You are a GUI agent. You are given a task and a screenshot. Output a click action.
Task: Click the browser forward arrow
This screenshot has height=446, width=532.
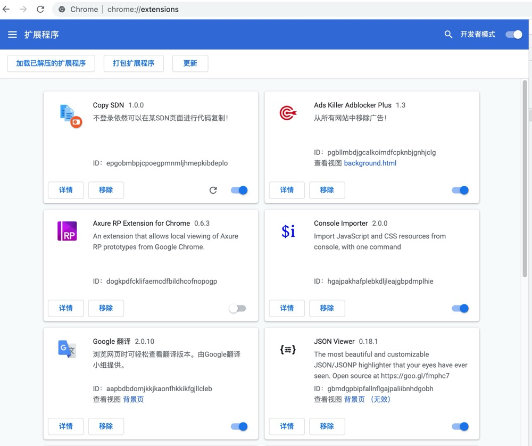click(x=23, y=9)
